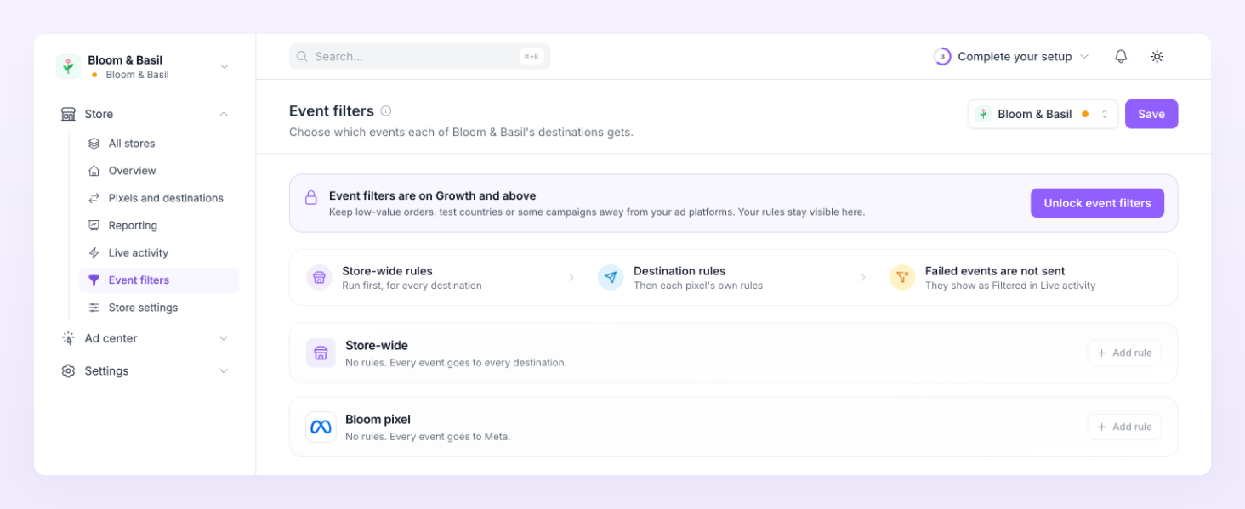Image resolution: width=1245 pixels, height=509 pixels.
Task: Expand the Settings section chevron
Action: pos(224,371)
